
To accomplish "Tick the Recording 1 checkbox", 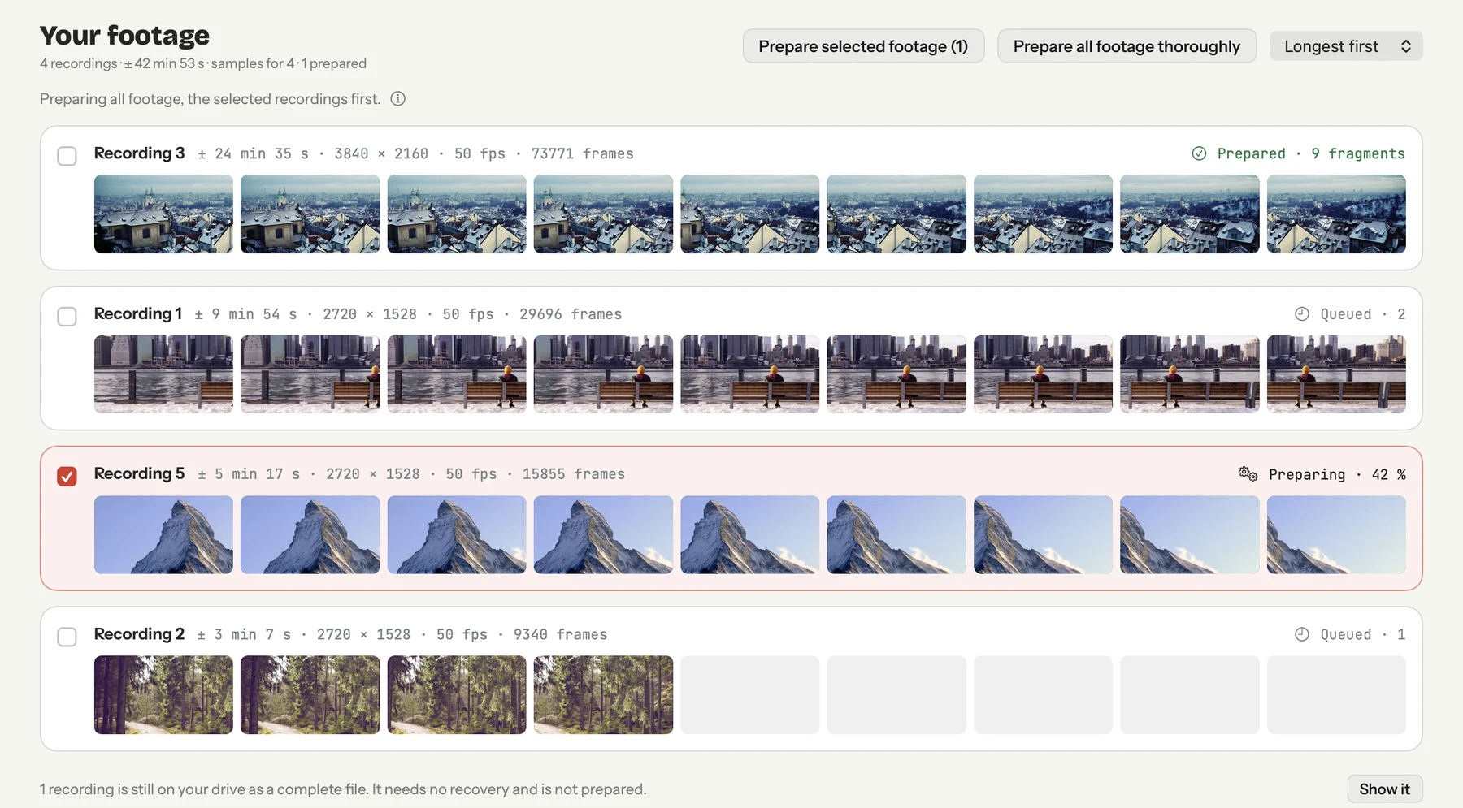I will point(67,317).
